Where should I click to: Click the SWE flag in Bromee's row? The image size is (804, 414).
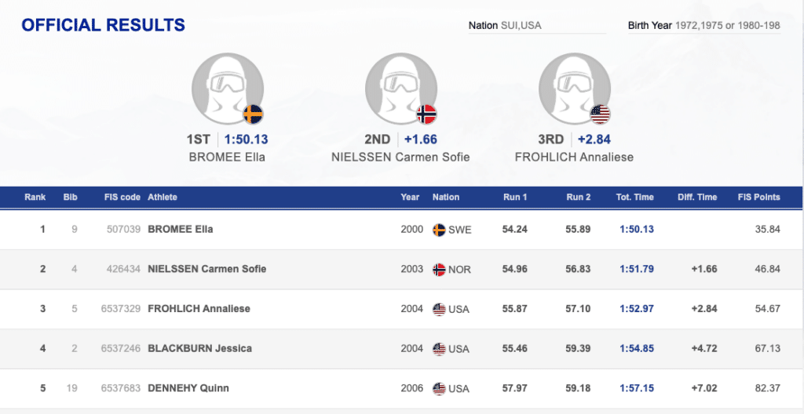[x=439, y=230]
